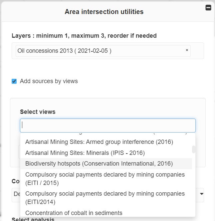
Task: Choose Compulsory social payments (EITI/2014) option
Action: tap(105, 198)
